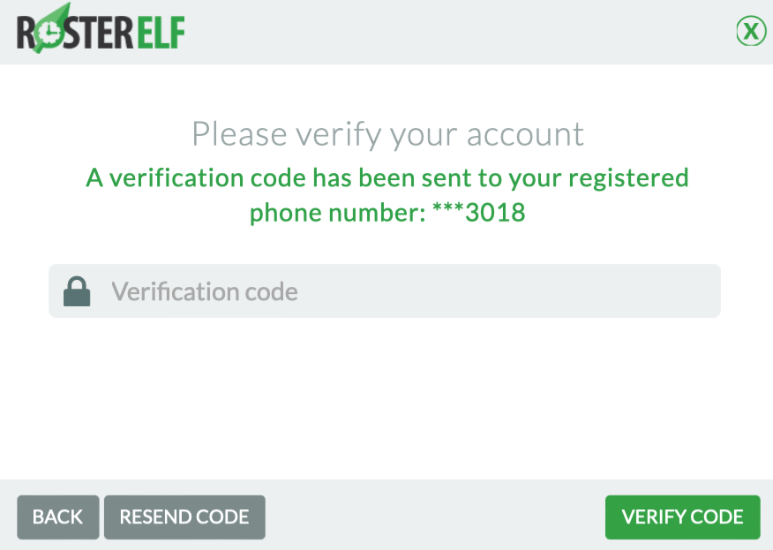Click the VERIFY CODE button

pos(682,517)
